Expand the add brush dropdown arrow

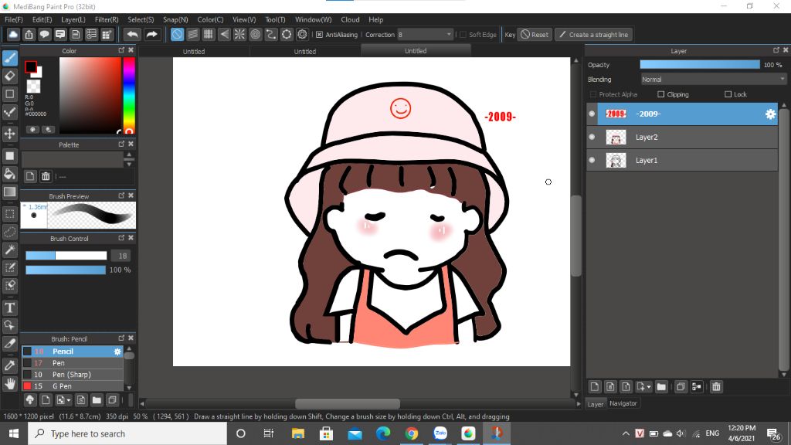(x=68, y=401)
